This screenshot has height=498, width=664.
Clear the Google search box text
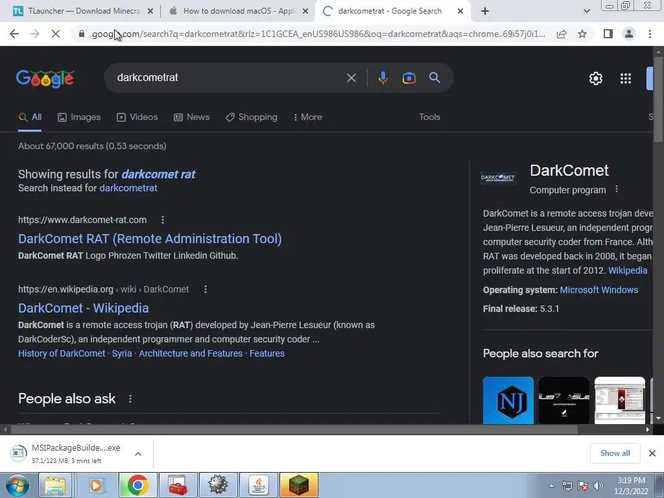pyautogui.click(x=351, y=78)
